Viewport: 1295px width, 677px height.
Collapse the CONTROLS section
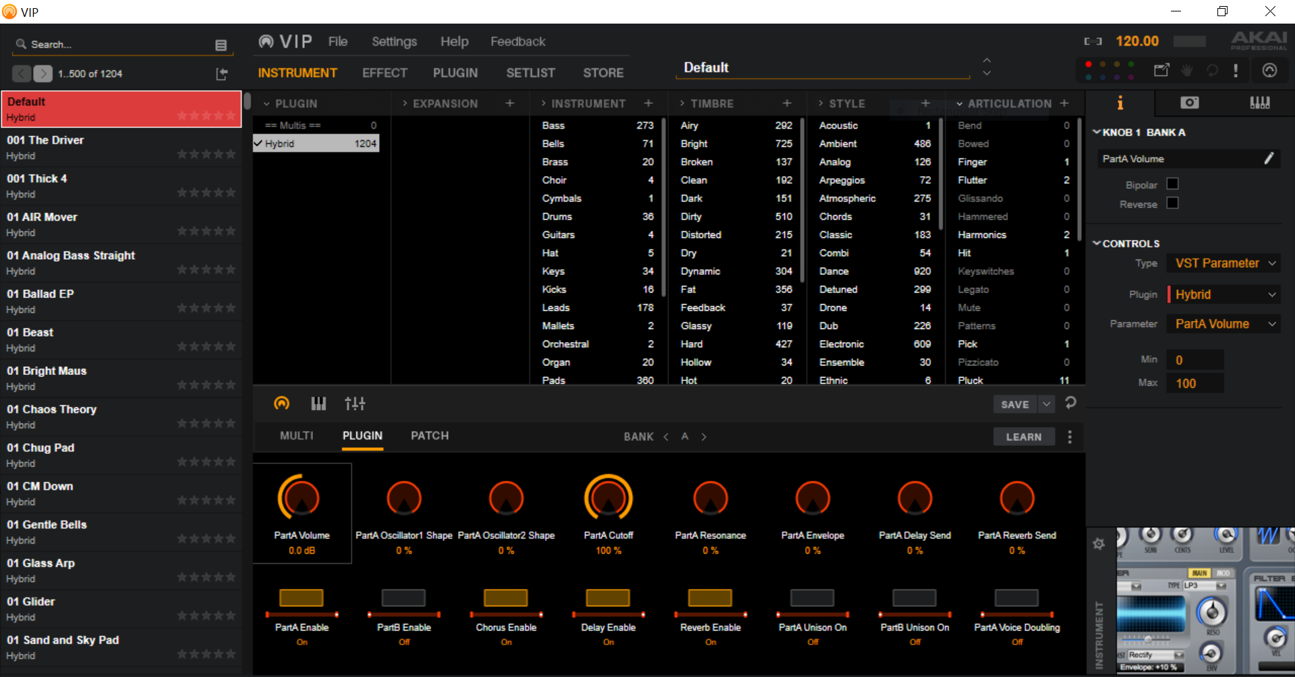click(x=1097, y=243)
